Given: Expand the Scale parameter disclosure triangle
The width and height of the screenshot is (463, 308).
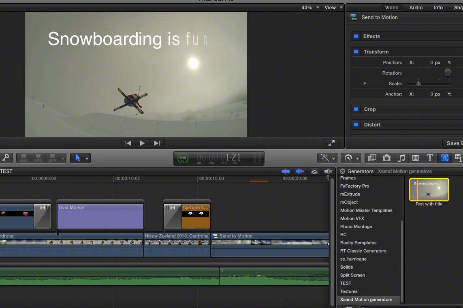Looking at the screenshot, I should point(365,83).
